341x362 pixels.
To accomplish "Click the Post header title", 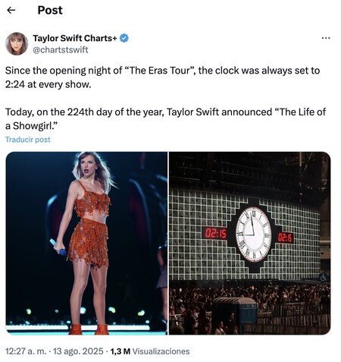I will point(50,10).
